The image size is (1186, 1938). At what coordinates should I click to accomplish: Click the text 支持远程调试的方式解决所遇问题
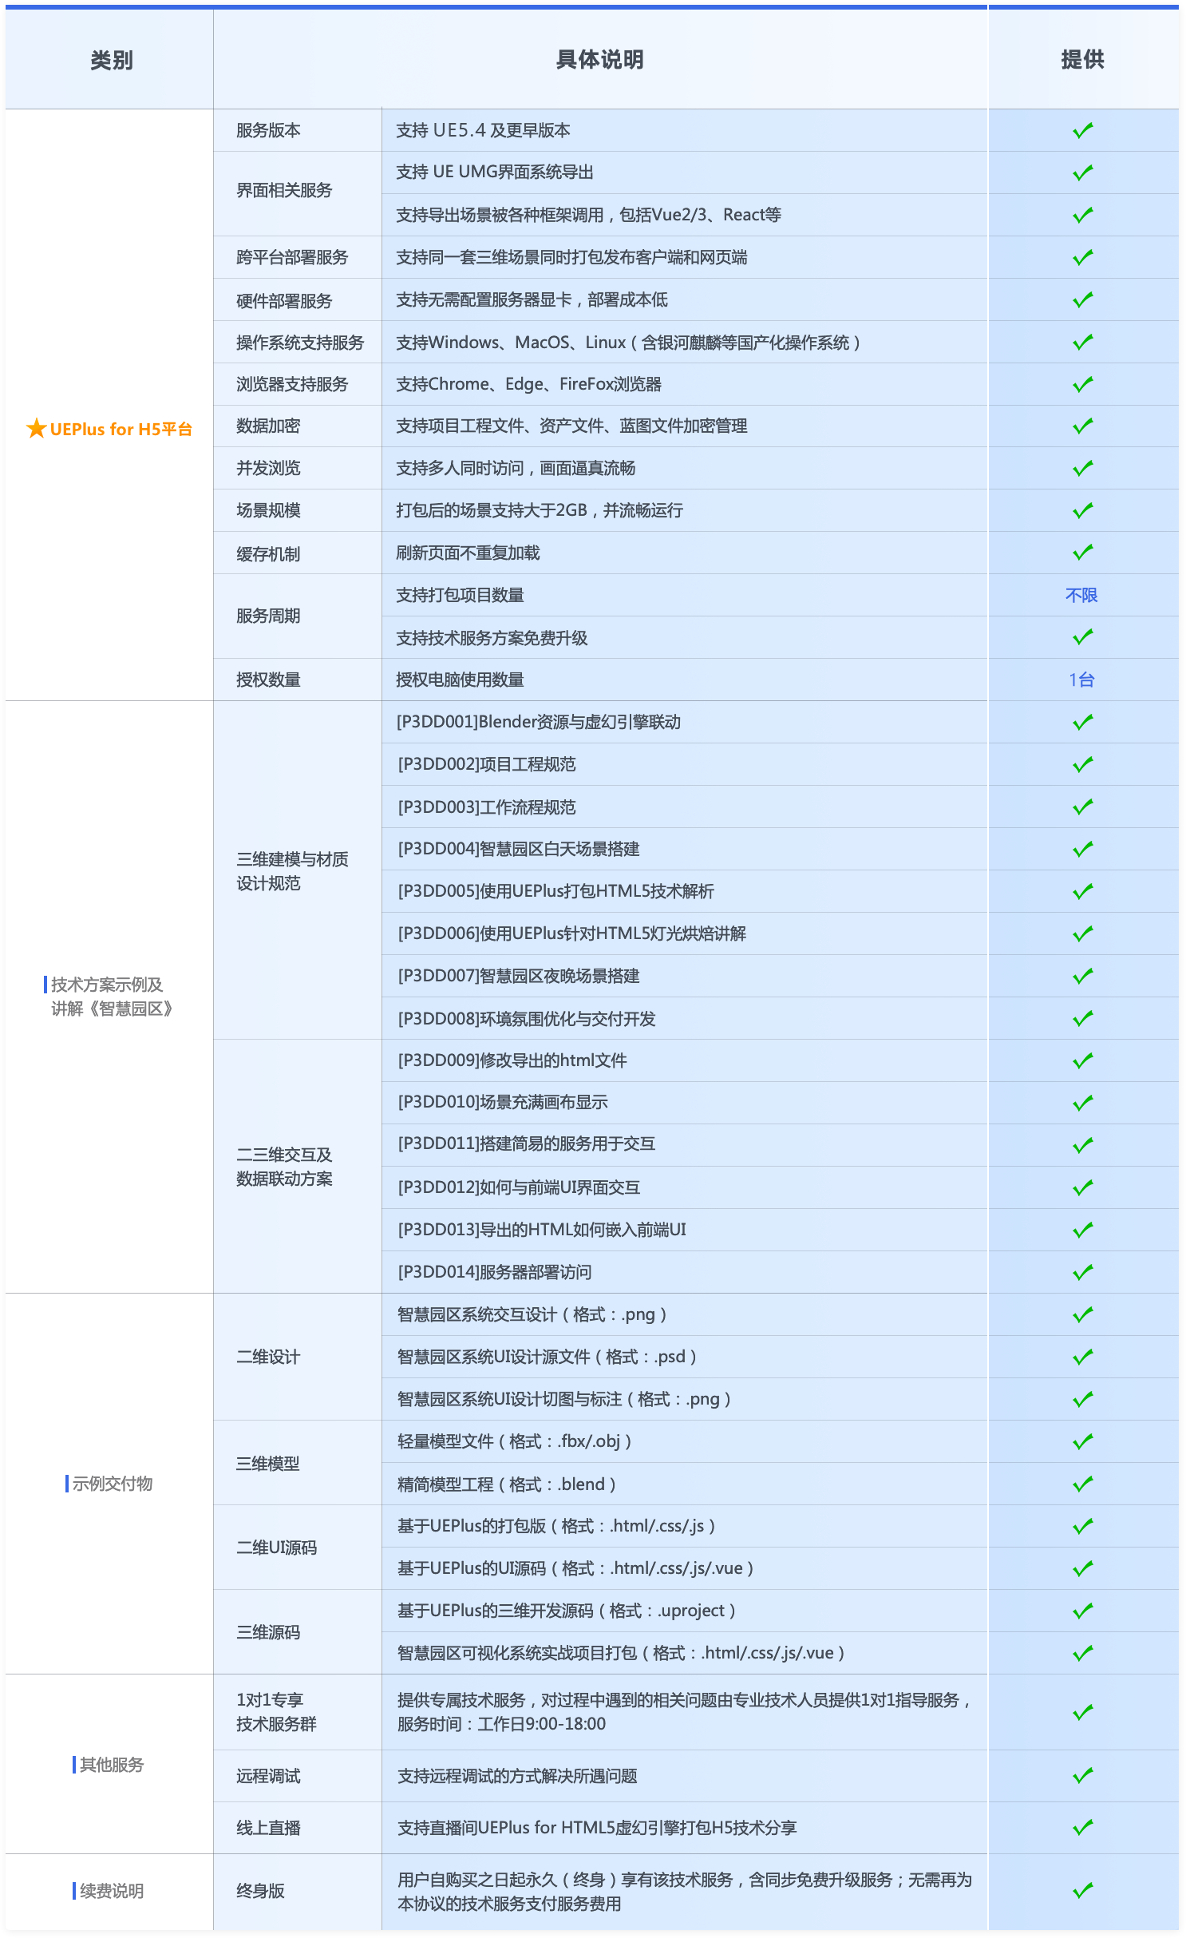click(517, 1776)
